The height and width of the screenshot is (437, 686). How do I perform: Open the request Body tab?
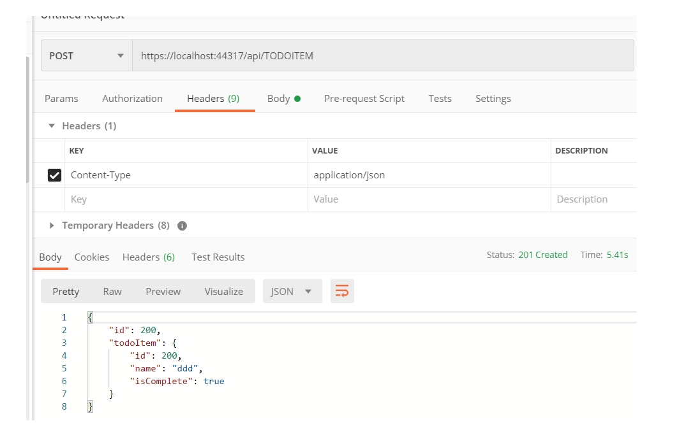[283, 99]
